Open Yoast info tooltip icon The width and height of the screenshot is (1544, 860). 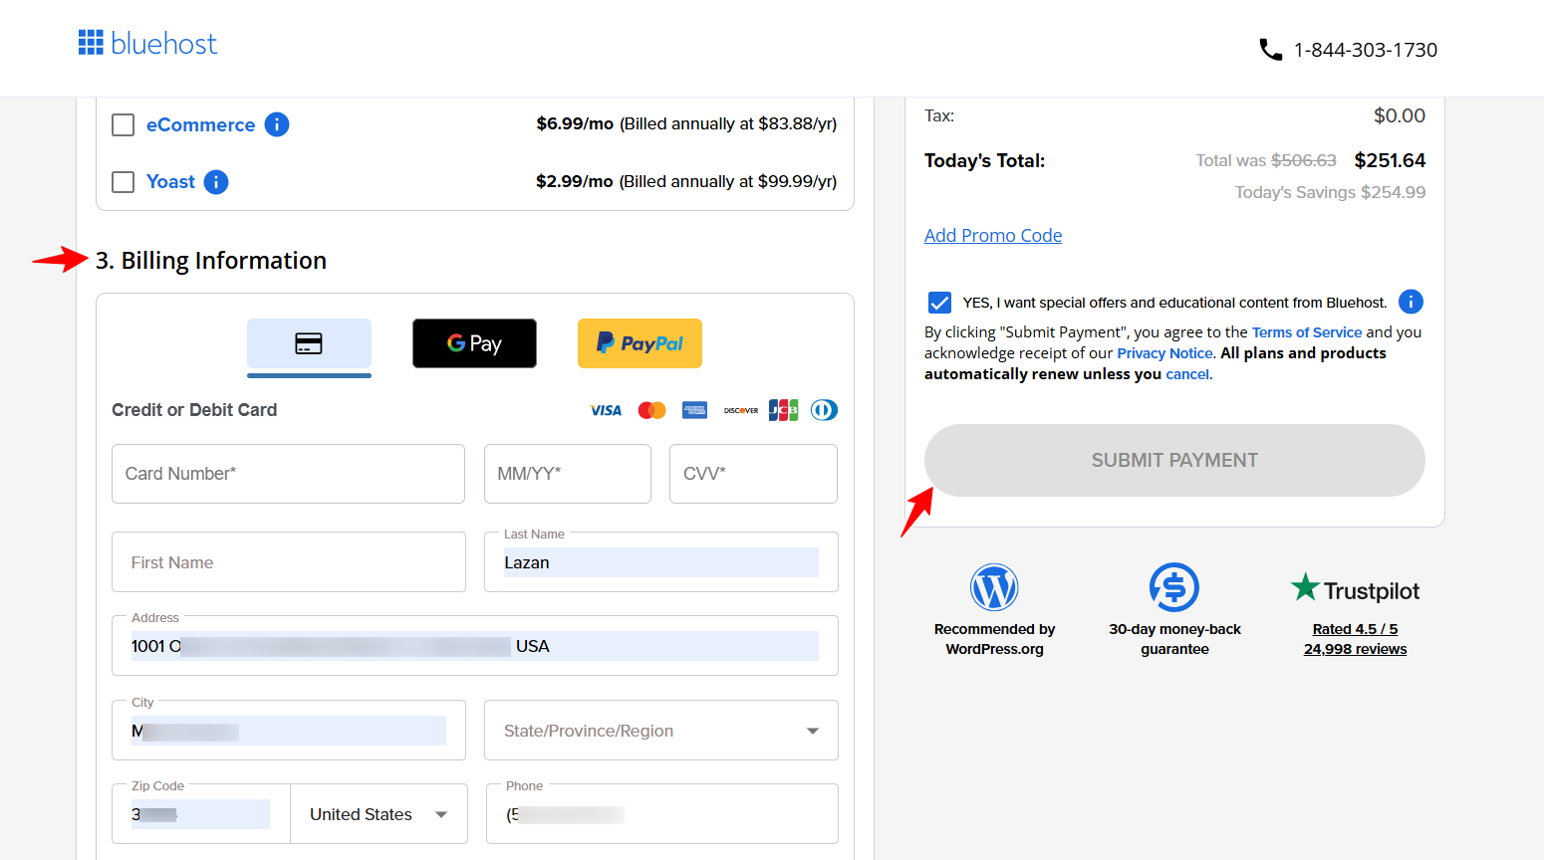tap(216, 182)
